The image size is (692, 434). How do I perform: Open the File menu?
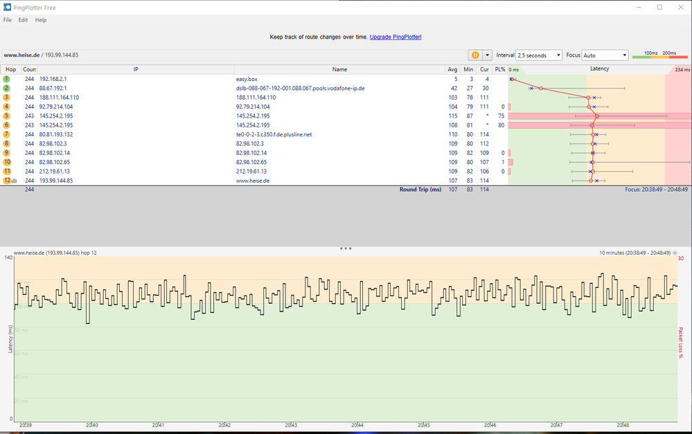point(8,20)
